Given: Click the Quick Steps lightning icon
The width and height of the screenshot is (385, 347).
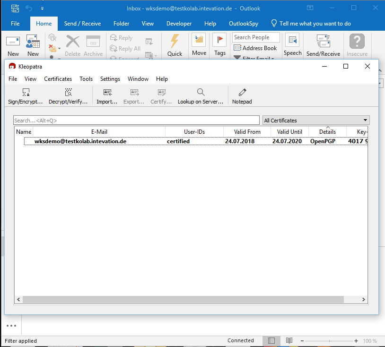Looking at the screenshot, I should coord(175,41).
